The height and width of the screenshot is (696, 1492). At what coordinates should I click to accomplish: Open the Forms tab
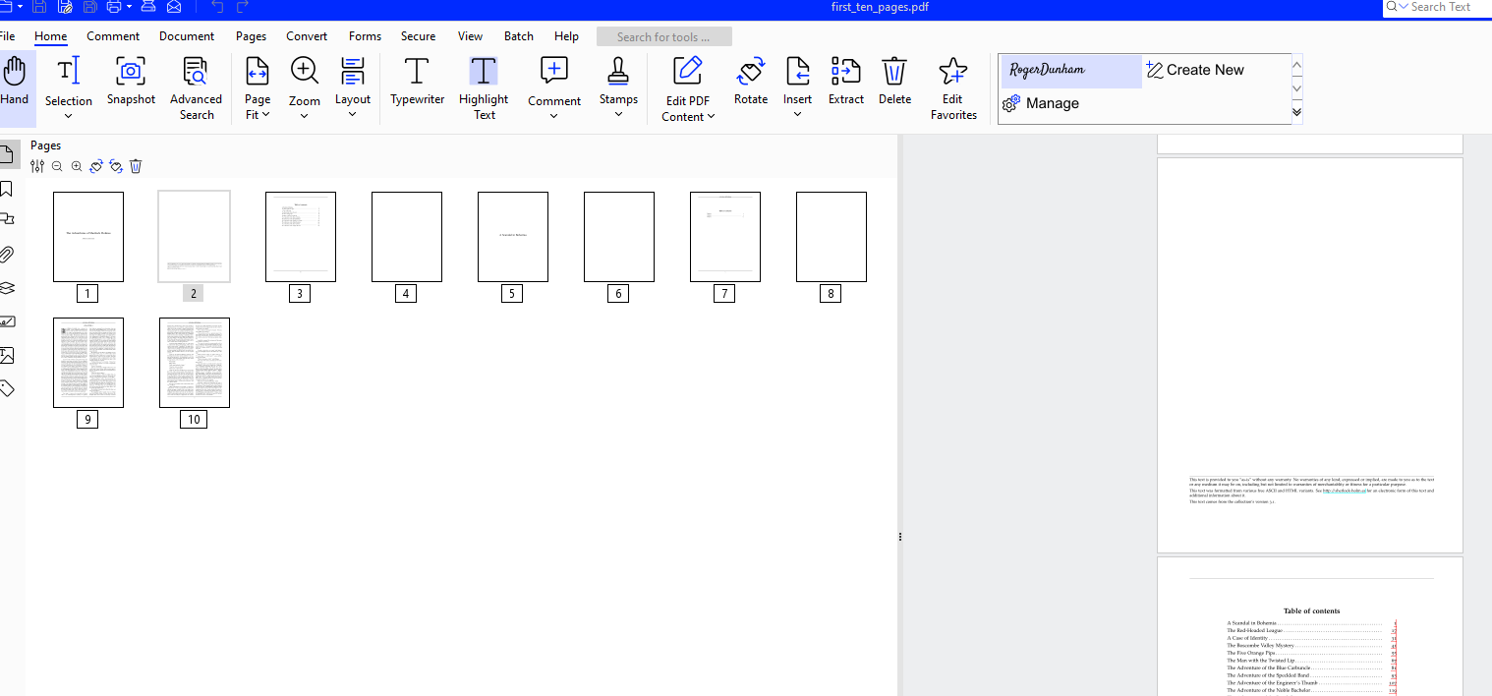(365, 36)
